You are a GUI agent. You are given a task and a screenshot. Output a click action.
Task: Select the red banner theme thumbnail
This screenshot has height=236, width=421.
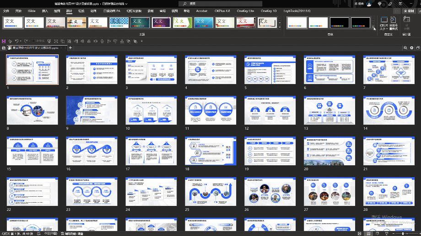(x=246, y=22)
